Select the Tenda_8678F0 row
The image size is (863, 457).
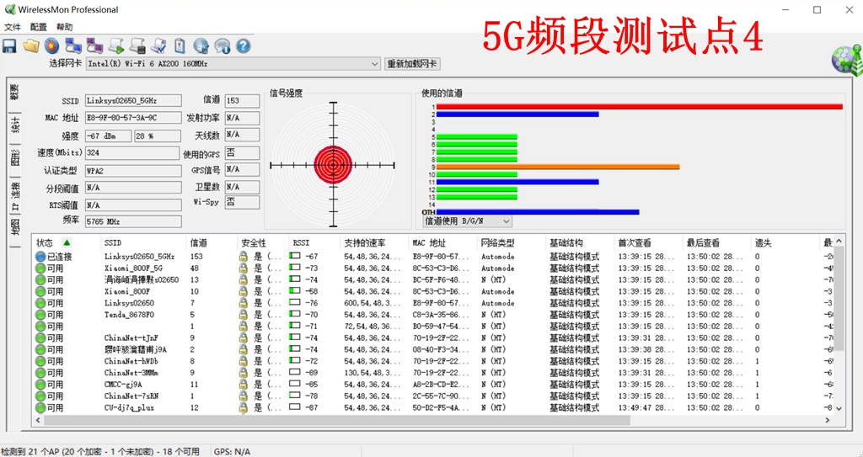click(x=433, y=315)
